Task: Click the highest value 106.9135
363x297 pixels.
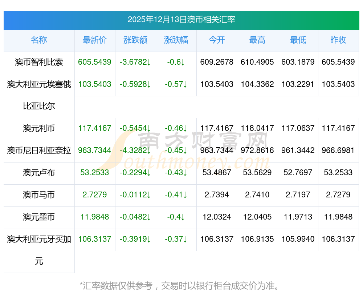Action: (x=257, y=239)
